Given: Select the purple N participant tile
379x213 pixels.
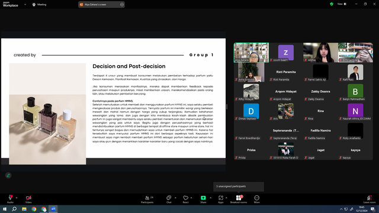Looking at the screenshot, I should (x=355, y=111).
